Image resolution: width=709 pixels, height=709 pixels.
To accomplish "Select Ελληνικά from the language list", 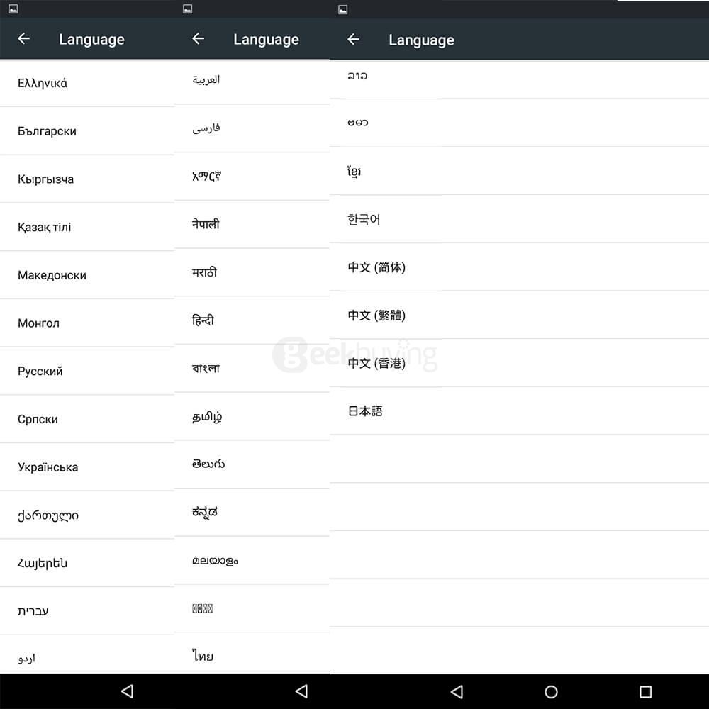I will tap(43, 83).
